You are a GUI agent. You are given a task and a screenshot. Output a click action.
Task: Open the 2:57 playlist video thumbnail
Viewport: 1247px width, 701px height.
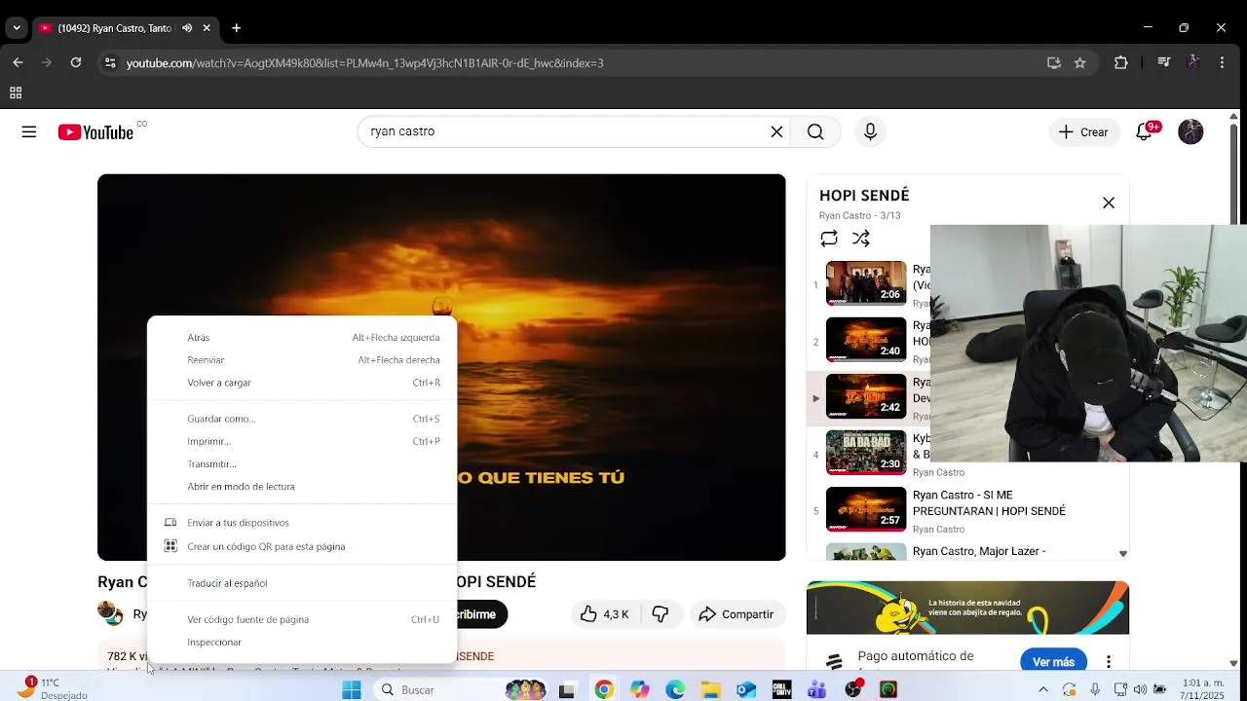(866, 509)
